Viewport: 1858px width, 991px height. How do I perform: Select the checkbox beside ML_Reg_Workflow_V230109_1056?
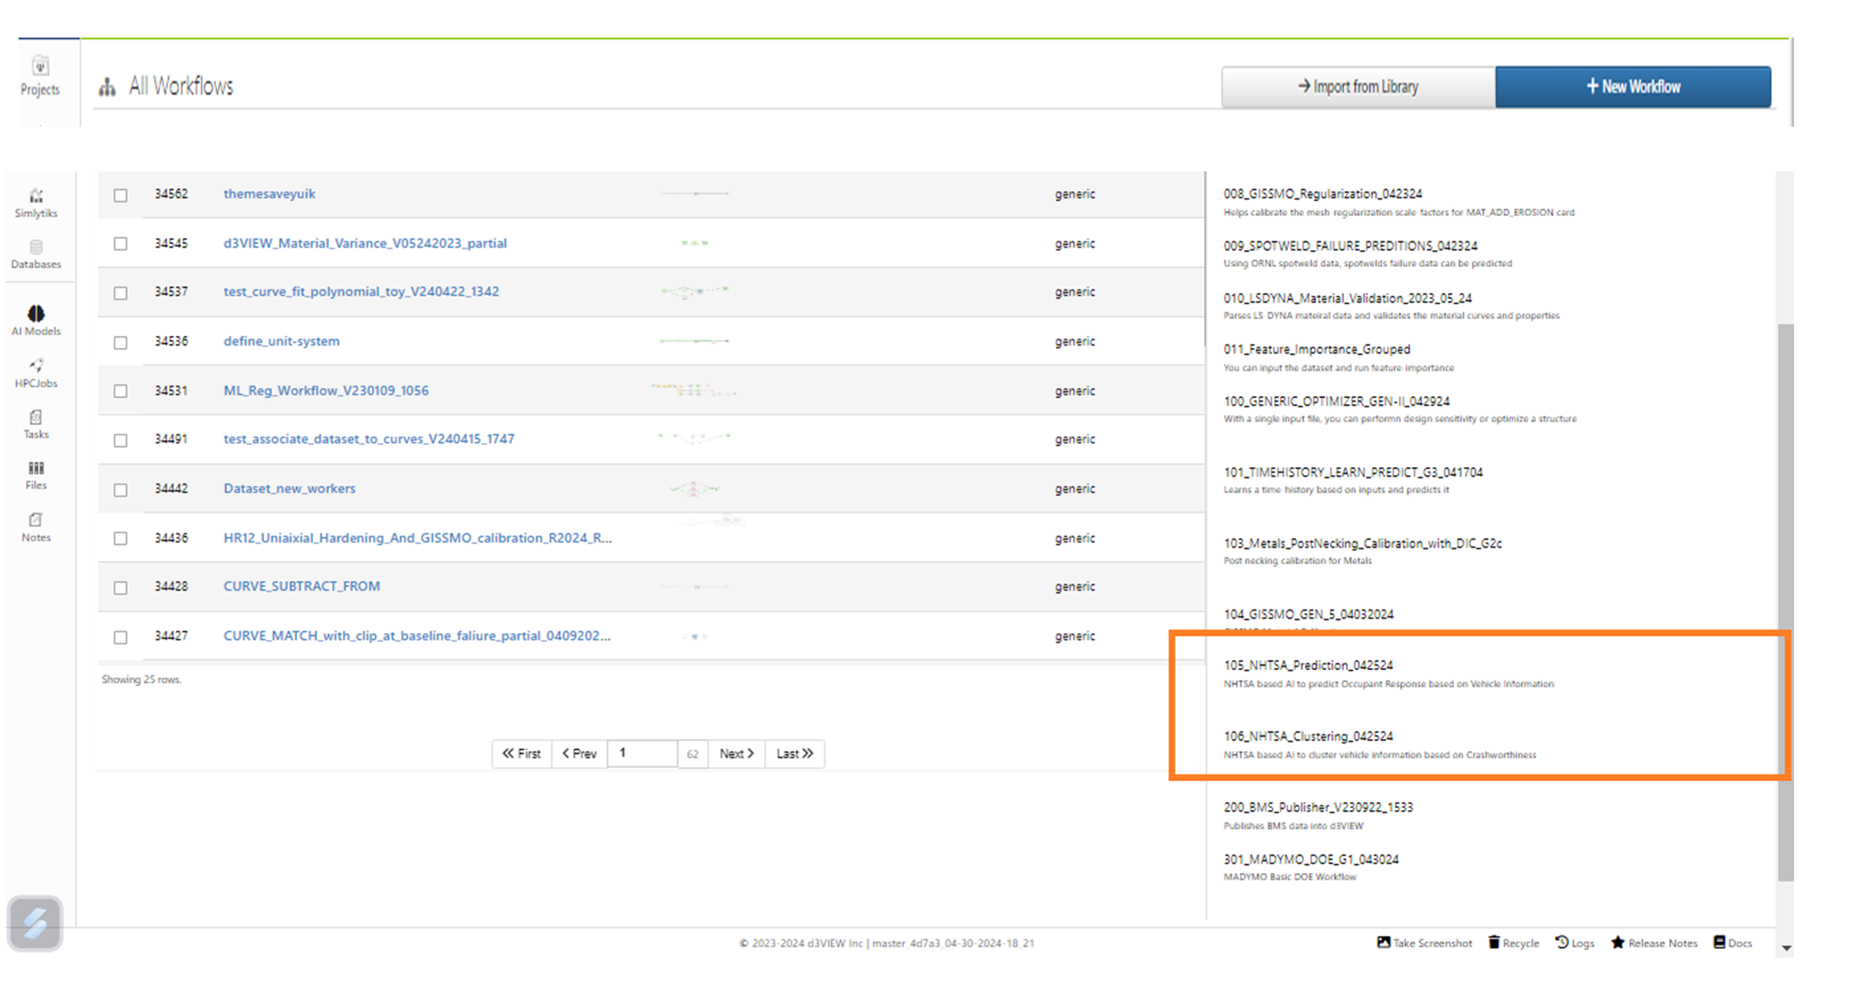click(120, 392)
